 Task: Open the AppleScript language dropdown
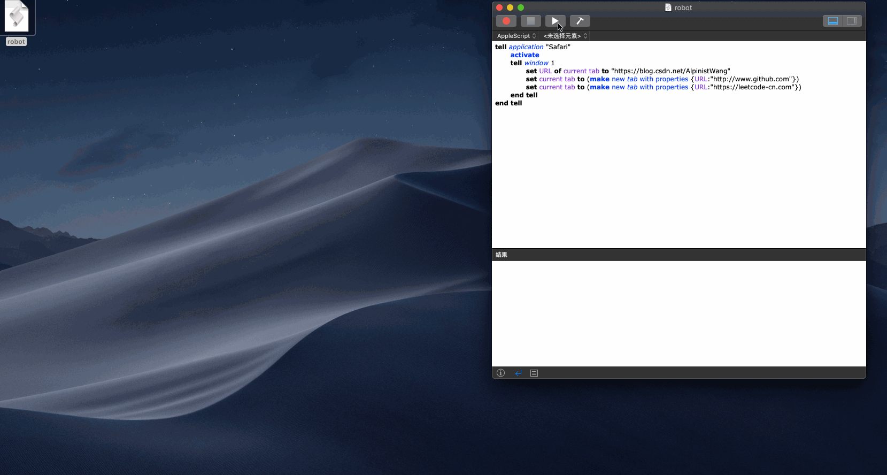pos(516,36)
